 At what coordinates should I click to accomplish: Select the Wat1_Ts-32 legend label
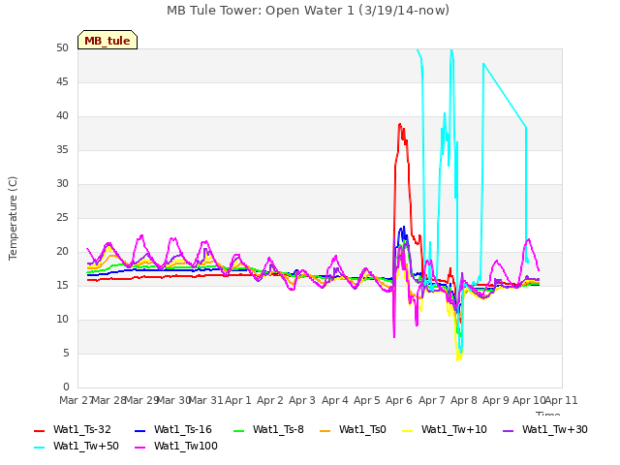coord(81,429)
